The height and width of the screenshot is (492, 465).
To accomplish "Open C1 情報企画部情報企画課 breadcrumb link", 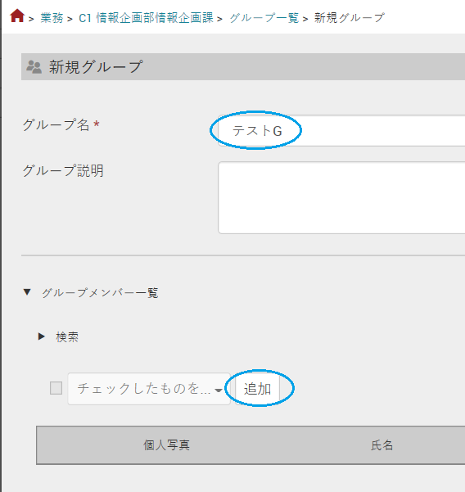I will [146, 18].
